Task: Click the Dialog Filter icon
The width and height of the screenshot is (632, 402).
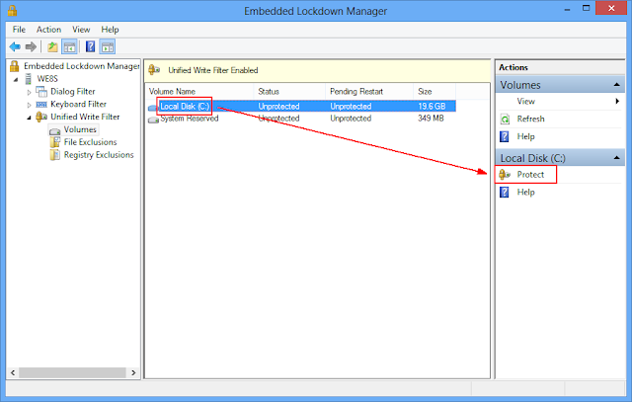Action: point(41,92)
